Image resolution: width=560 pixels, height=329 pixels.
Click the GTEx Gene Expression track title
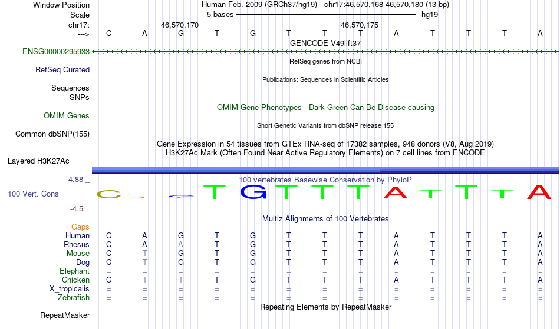[x=325, y=144]
